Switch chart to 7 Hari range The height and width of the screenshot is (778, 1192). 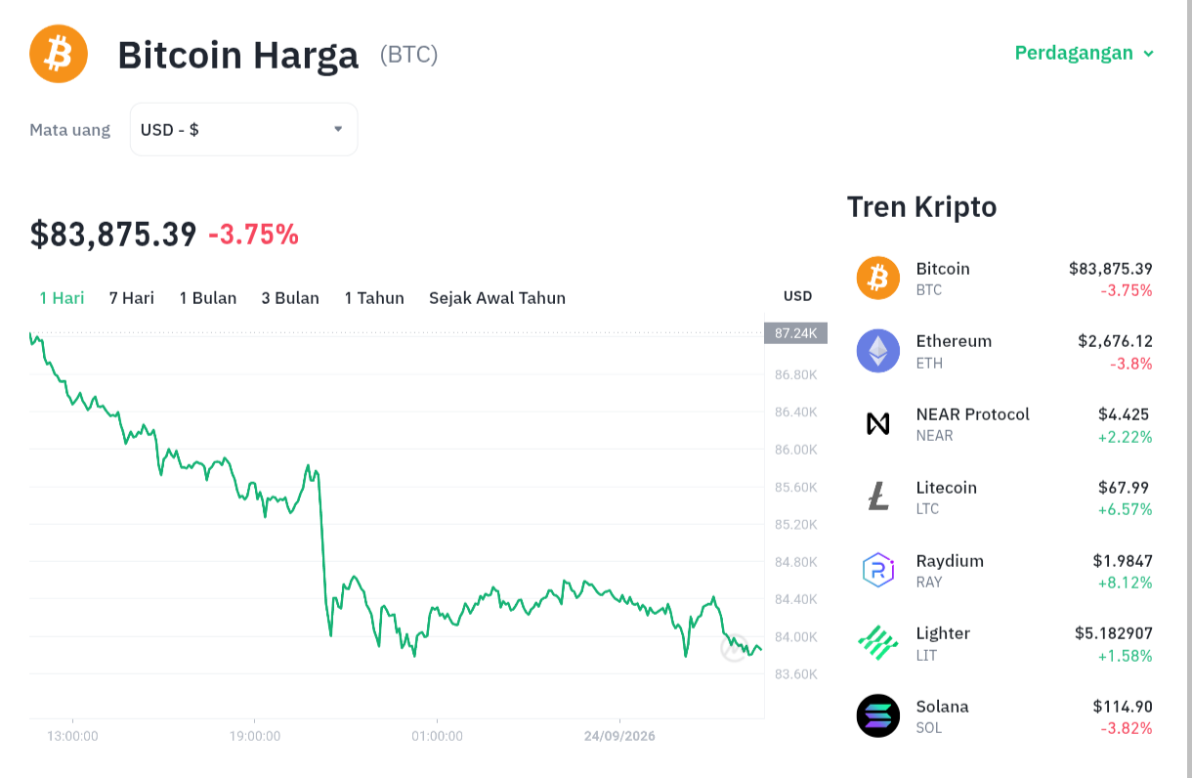pyautogui.click(x=132, y=298)
